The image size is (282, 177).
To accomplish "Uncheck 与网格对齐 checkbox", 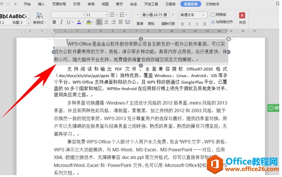I will pyautogui.click(x=213, y=22).
